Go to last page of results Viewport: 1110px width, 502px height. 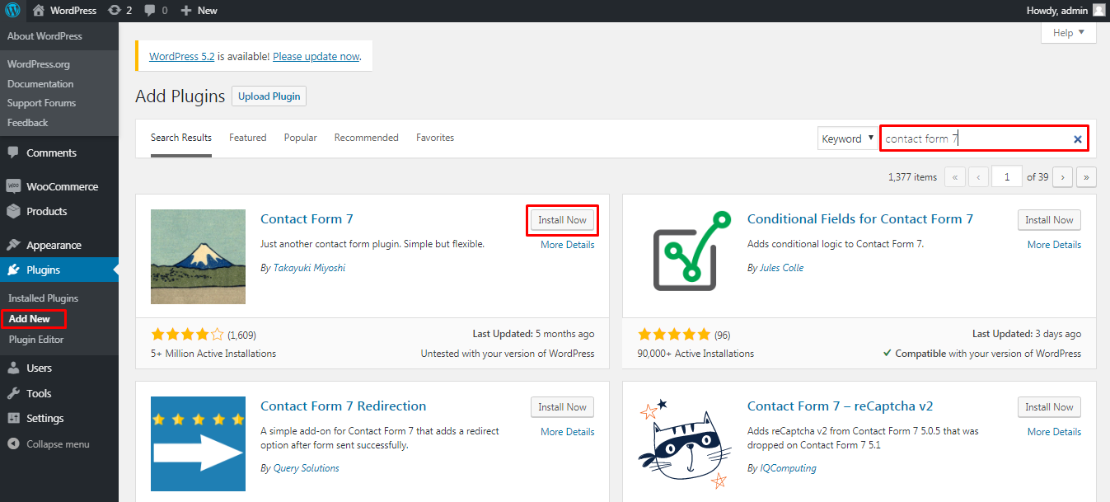pos(1087,176)
